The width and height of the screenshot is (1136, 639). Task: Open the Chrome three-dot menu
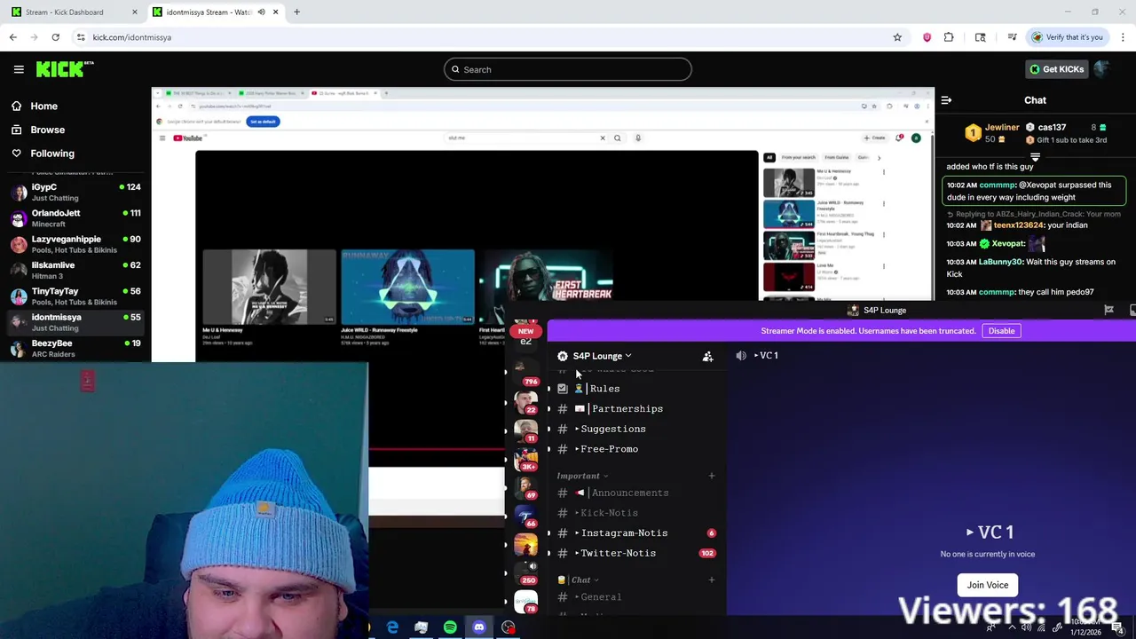click(x=1123, y=37)
